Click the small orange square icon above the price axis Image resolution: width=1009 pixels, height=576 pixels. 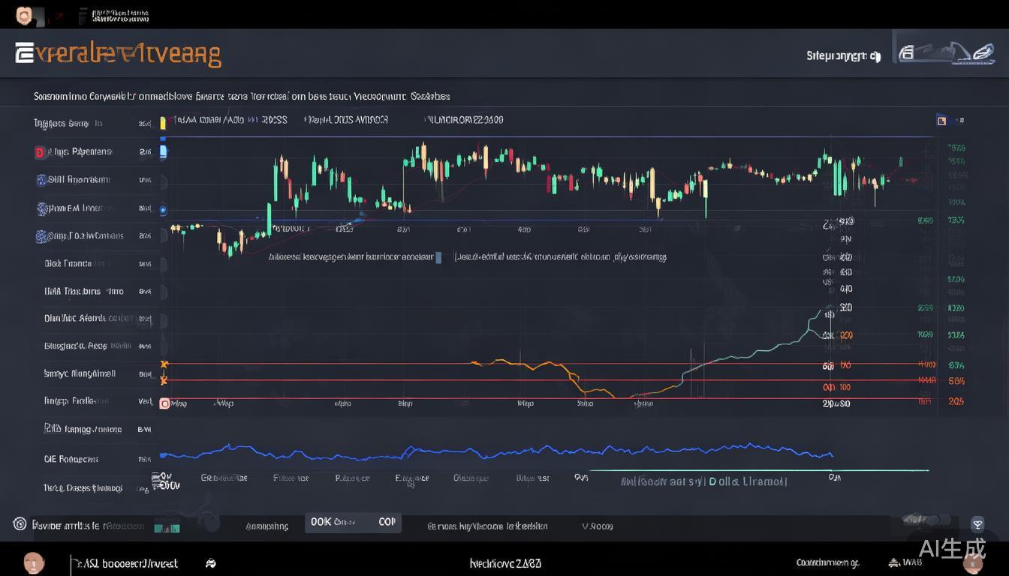pyautogui.click(x=941, y=120)
